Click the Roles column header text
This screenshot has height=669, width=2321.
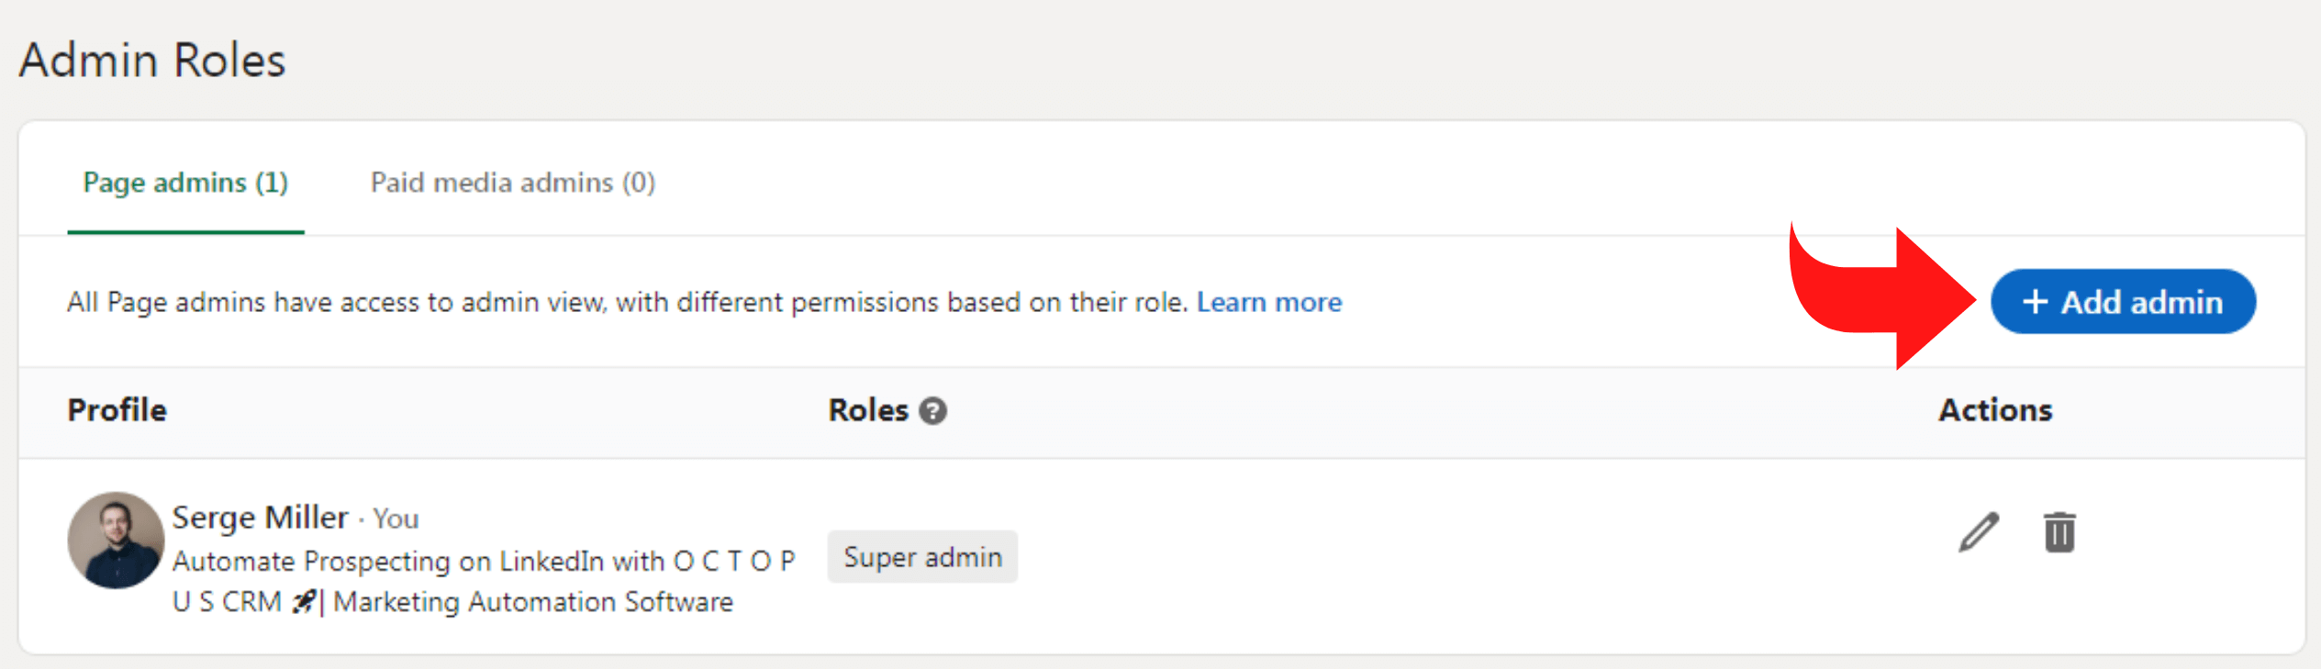click(x=867, y=410)
